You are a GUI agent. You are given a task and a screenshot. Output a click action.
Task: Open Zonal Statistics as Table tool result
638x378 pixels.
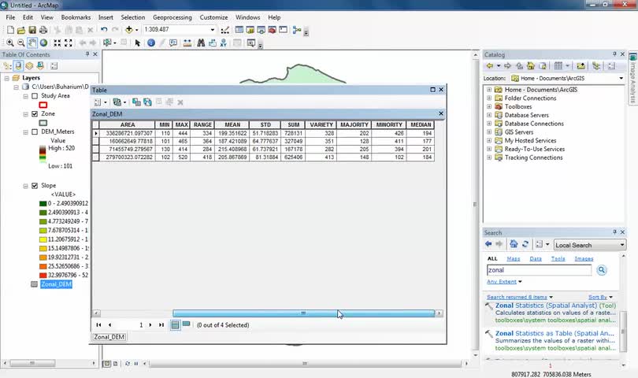coord(555,333)
